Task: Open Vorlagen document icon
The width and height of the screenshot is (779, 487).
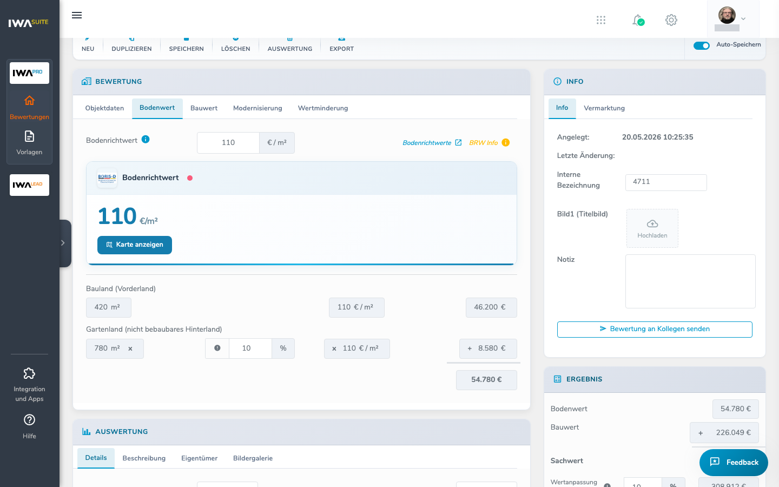Action: click(x=29, y=136)
